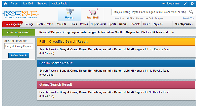Open KaskusRadio in top navigation bar

coord(59,4)
